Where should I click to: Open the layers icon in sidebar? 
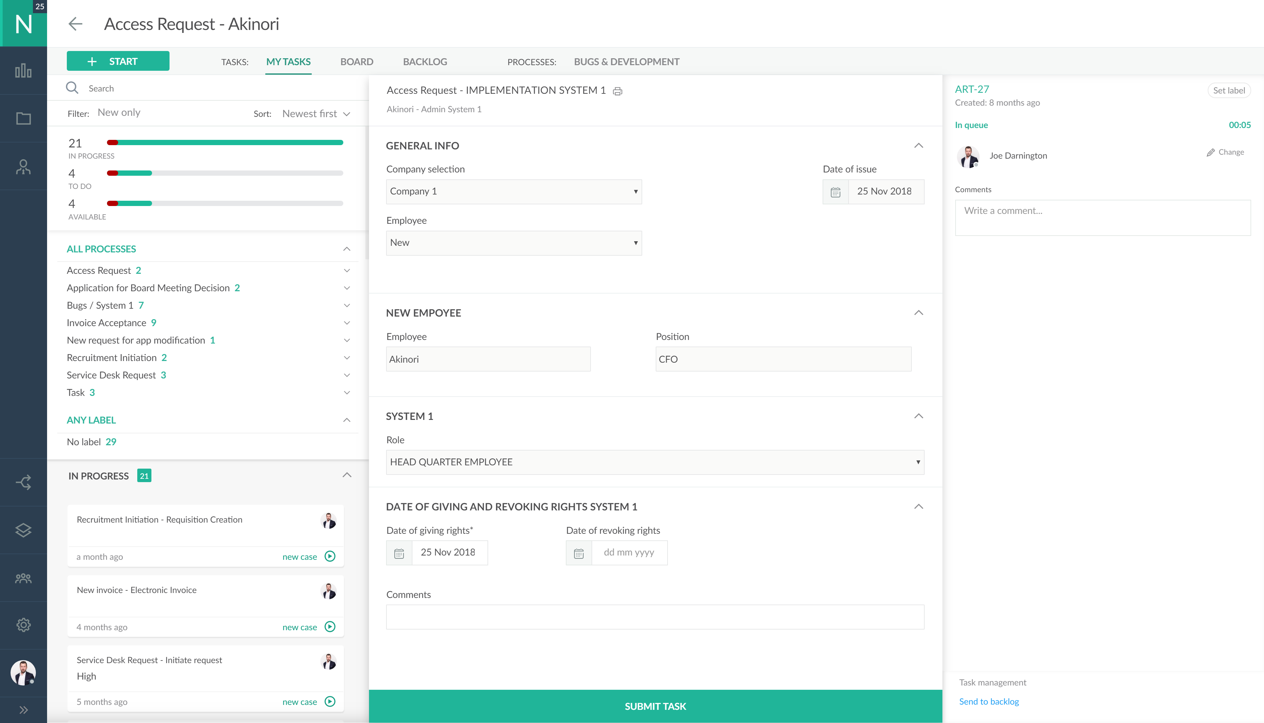tap(23, 530)
